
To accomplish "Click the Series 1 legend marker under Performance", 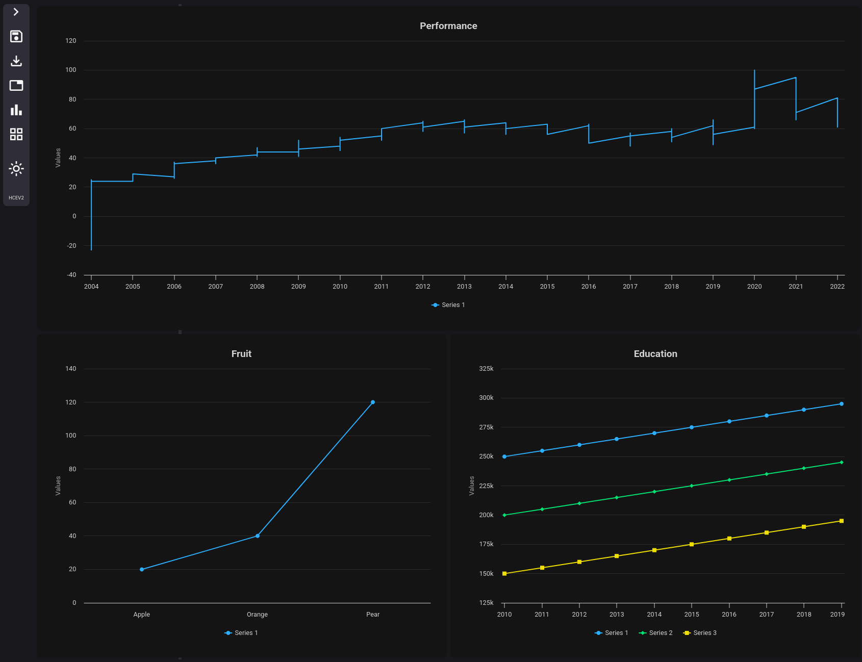I will 435,304.
